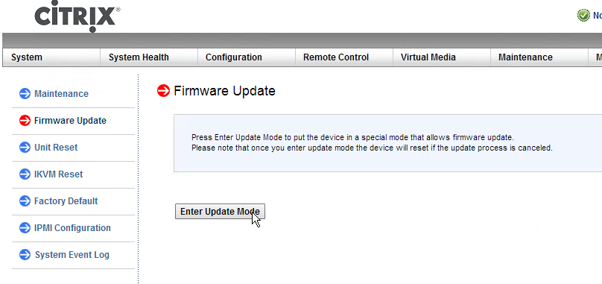Click the blue arrow icon beside IPMI Configuration
This screenshot has height=284, width=602.
25,228
